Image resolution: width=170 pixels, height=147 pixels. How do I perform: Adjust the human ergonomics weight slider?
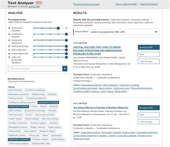click(x=66, y=54)
